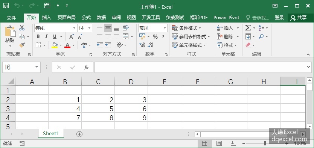Collapse the ribbon with the up chevron
The width and height of the screenshot is (314, 148).
308,54
